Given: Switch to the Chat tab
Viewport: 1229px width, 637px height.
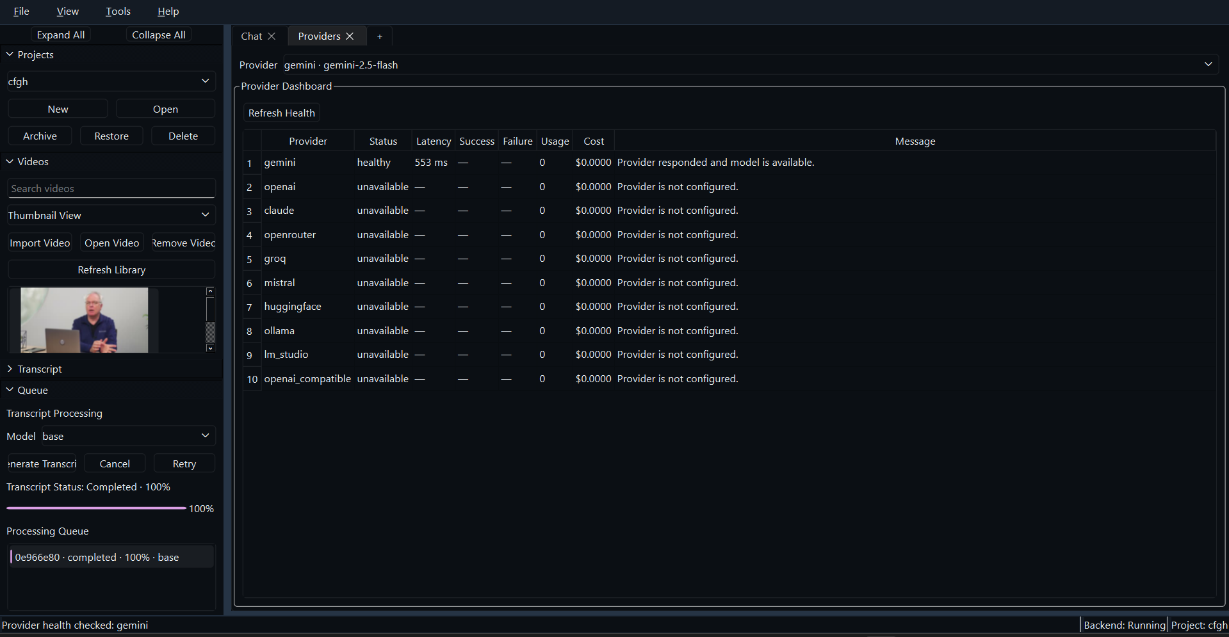Looking at the screenshot, I should [x=251, y=36].
